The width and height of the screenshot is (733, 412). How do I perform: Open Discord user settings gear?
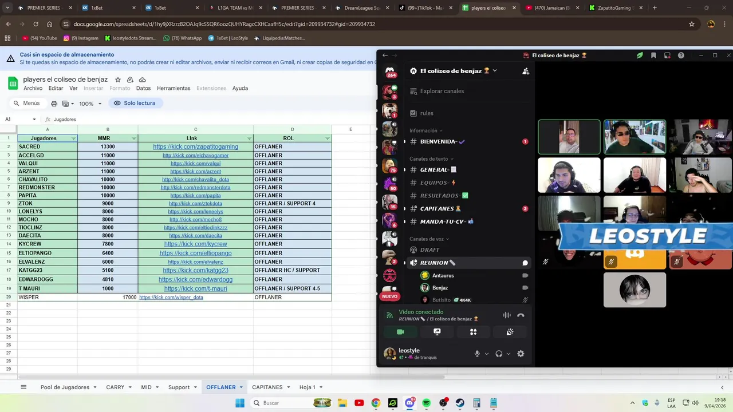click(x=521, y=354)
